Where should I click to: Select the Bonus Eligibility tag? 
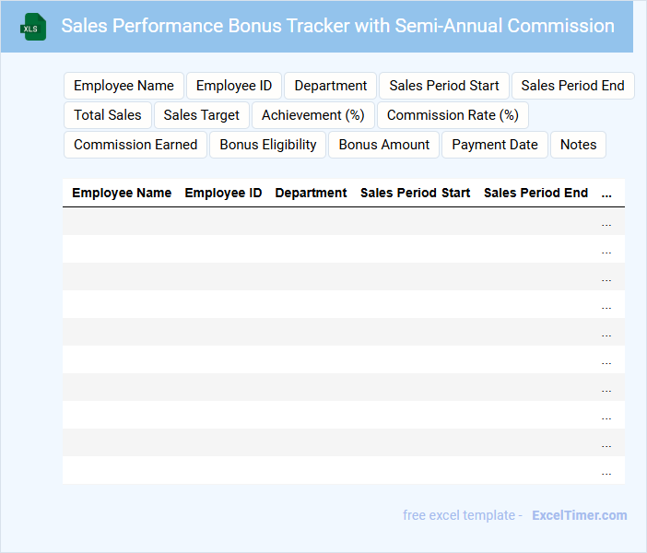click(268, 145)
